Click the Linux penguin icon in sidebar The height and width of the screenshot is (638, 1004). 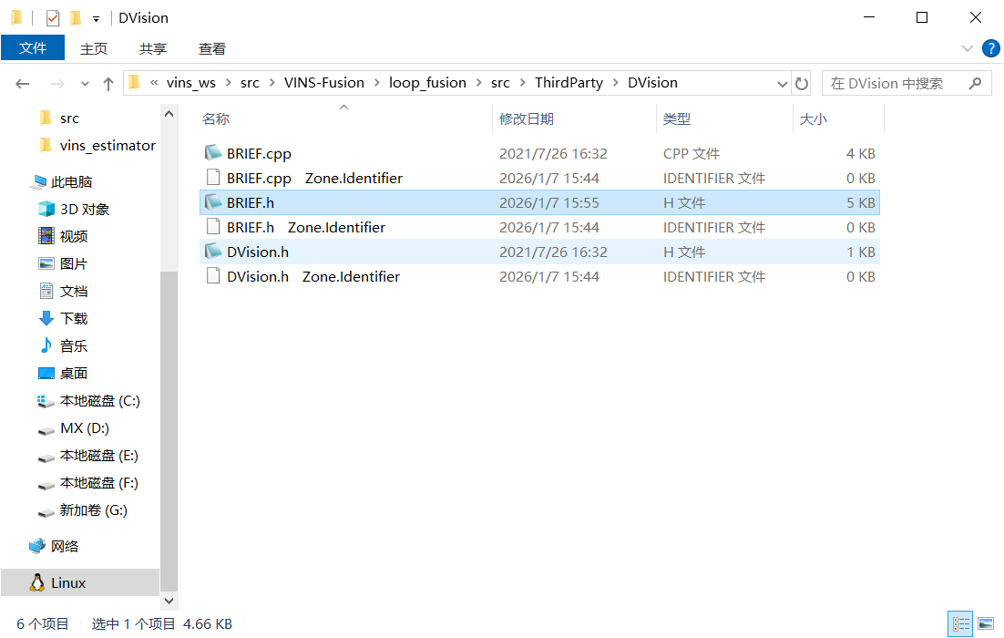pos(37,582)
